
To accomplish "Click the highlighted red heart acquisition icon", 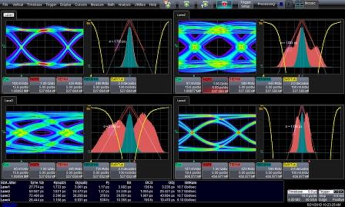I will point(224,4).
